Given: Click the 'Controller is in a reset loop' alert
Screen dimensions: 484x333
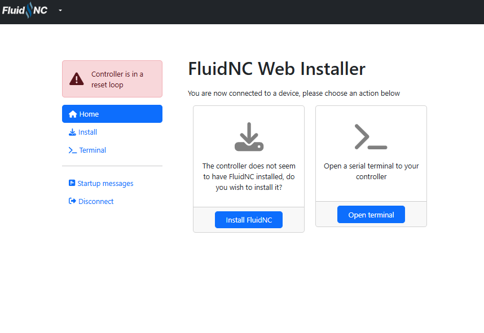Looking at the screenshot, I should coord(117,79).
